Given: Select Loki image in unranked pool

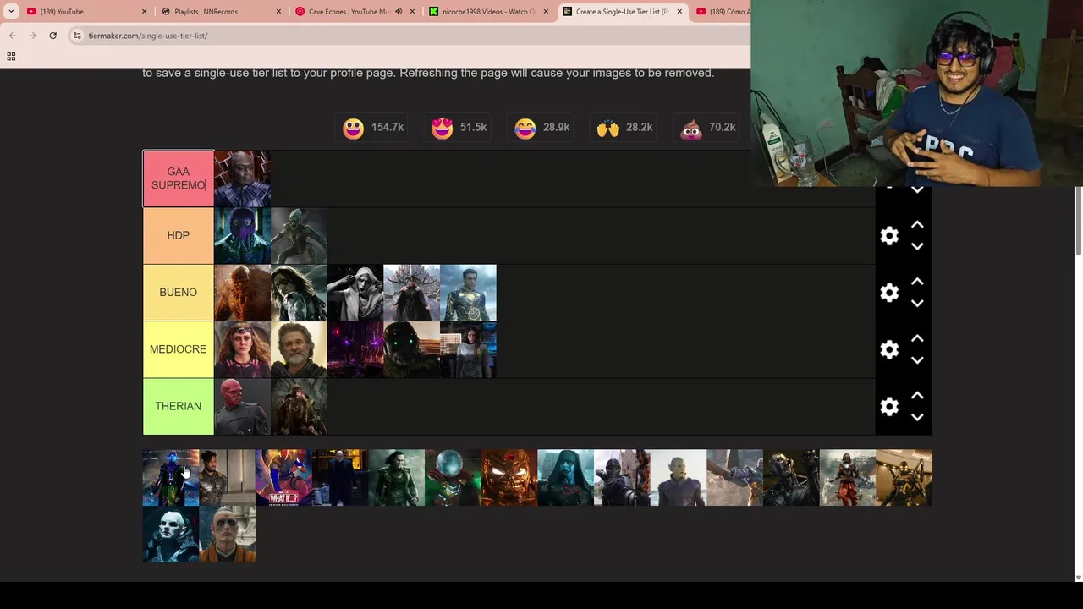Looking at the screenshot, I should coord(396,478).
